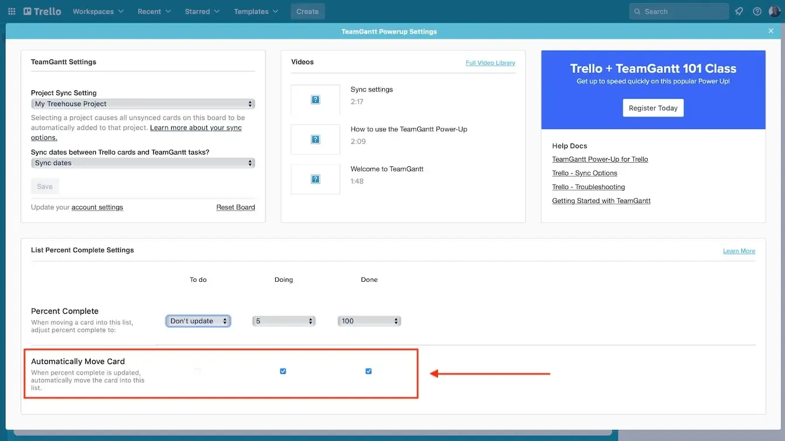Open Doing percent complete dropdown
Screen dimensions: 785x441
(x=284, y=321)
